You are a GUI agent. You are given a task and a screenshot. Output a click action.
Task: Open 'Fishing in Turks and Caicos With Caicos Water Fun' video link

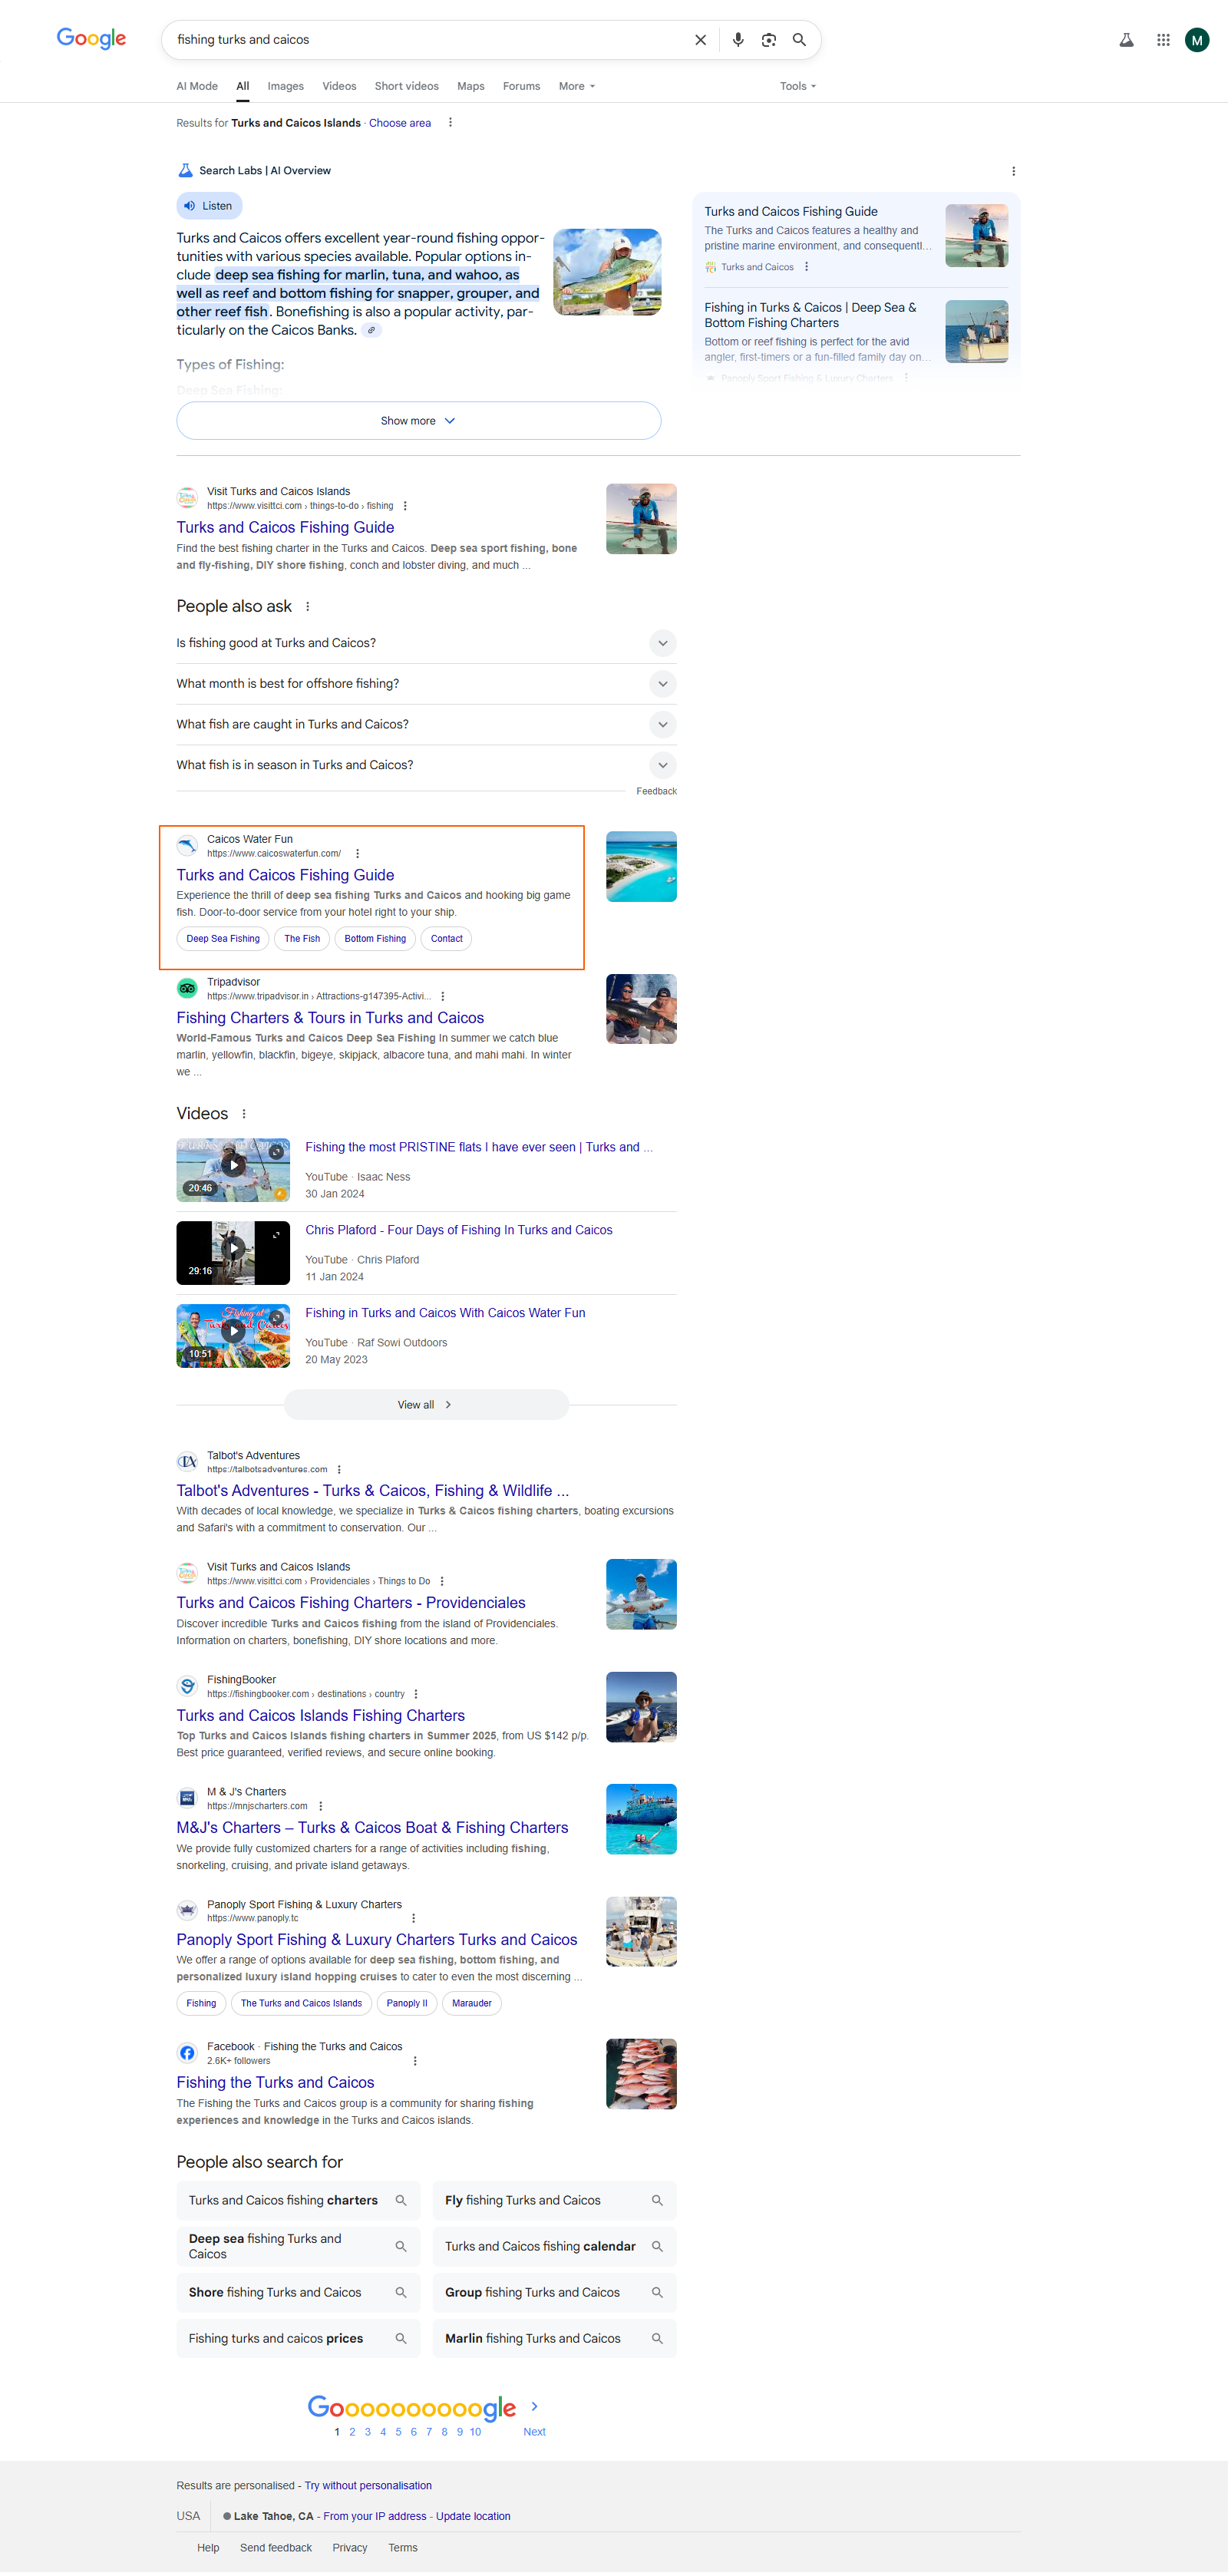(445, 1313)
